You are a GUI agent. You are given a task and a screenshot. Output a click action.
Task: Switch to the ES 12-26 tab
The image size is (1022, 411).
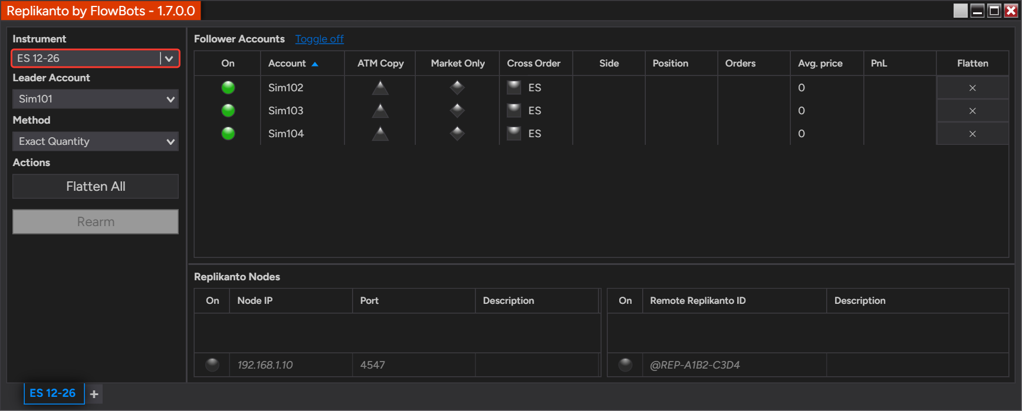click(x=53, y=393)
